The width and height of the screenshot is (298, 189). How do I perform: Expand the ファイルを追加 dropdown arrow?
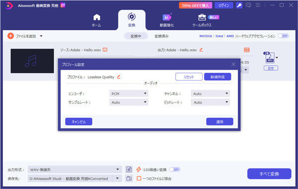click(41, 36)
